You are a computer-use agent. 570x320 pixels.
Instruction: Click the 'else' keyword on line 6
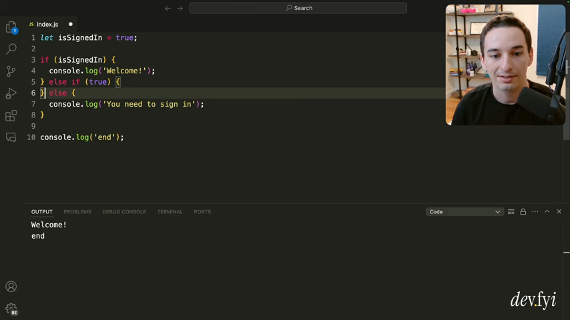(x=58, y=93)
